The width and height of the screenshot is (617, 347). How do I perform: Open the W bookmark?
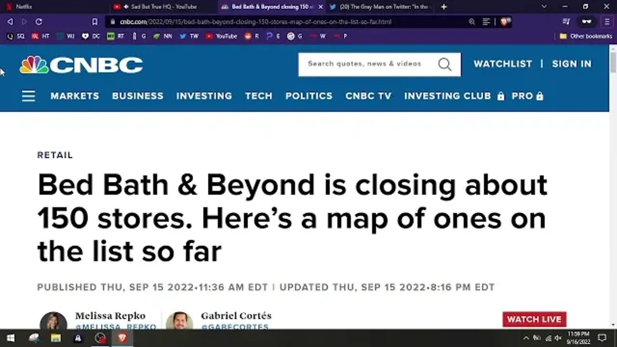point(319,36)
